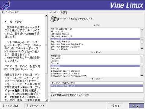Go back with the 戻る button
The height and width of the screenshot is (109, 145).
(115, 106)
